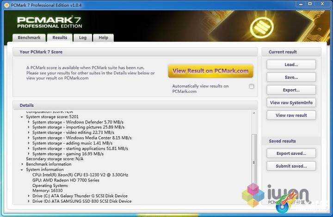Switch to the Results tab
This screenshot has height=217, width=333.
60,38
